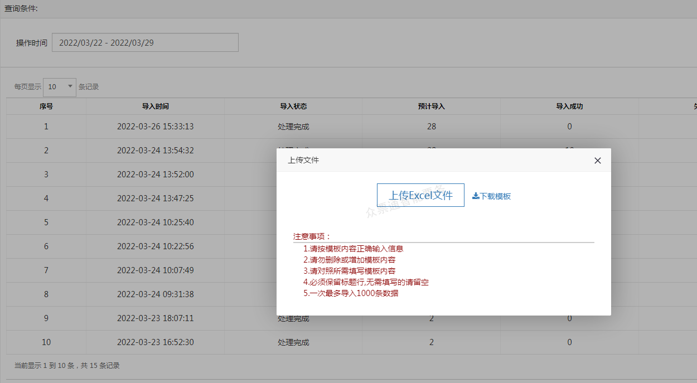The image size is (697, 383).
Task: Select import time 2022-03-24 10:22:56
Action: (156, 246)
